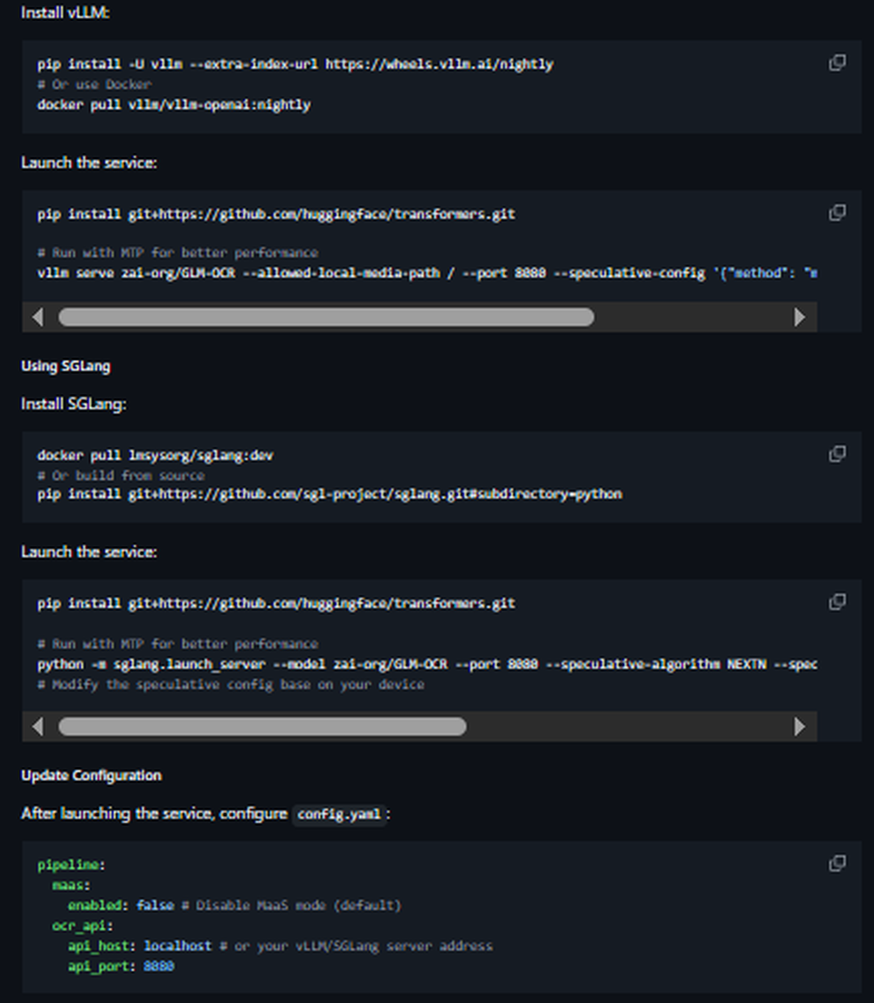
Task: Click the left scroll arrow under SGLang launch code
Action: click(38, 726)
